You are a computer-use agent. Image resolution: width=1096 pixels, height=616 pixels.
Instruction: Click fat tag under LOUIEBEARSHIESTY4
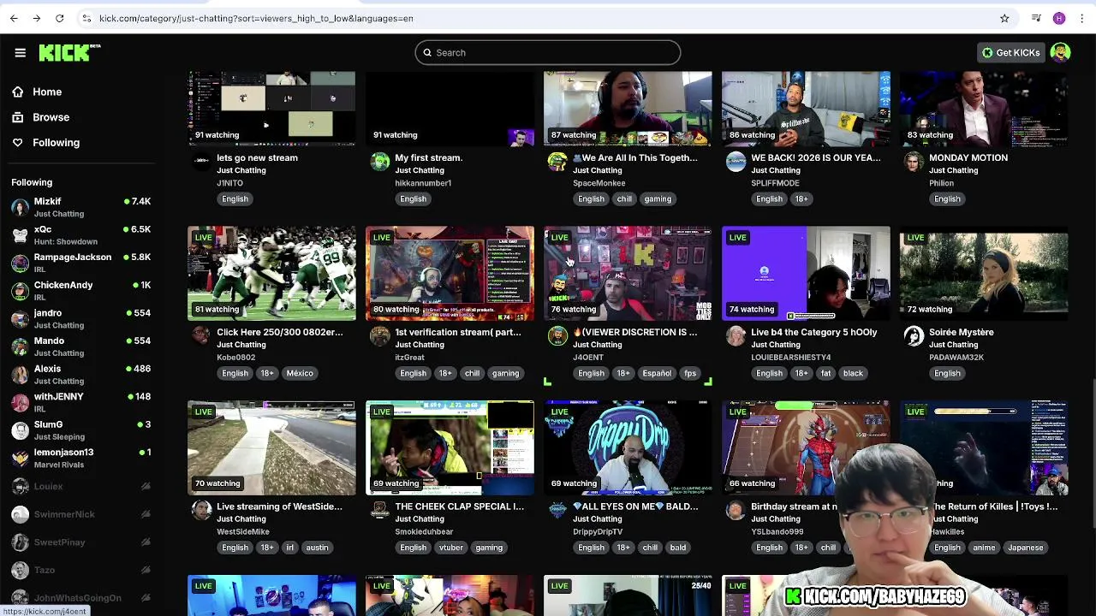(825, 373)
